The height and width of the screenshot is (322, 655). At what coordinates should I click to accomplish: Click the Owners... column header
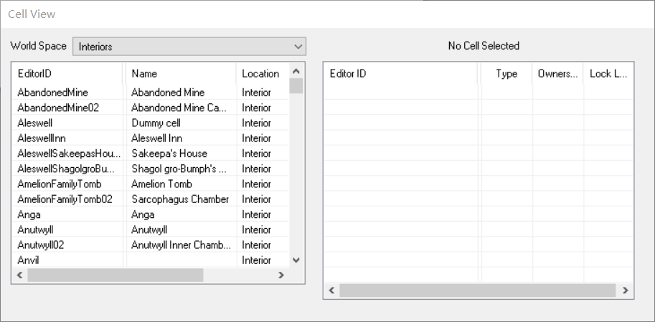(557, 73)
